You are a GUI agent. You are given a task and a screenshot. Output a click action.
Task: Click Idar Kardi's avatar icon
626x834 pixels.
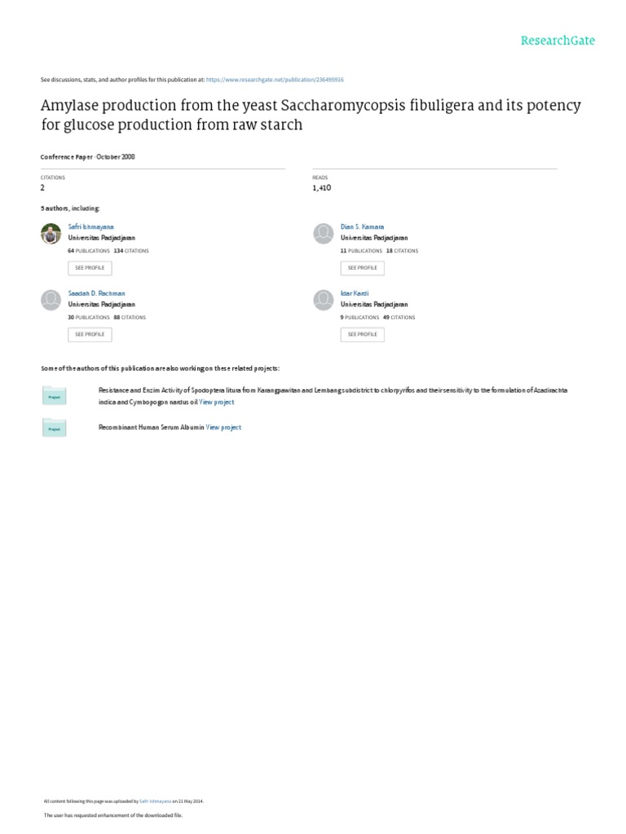coord(324,301)
